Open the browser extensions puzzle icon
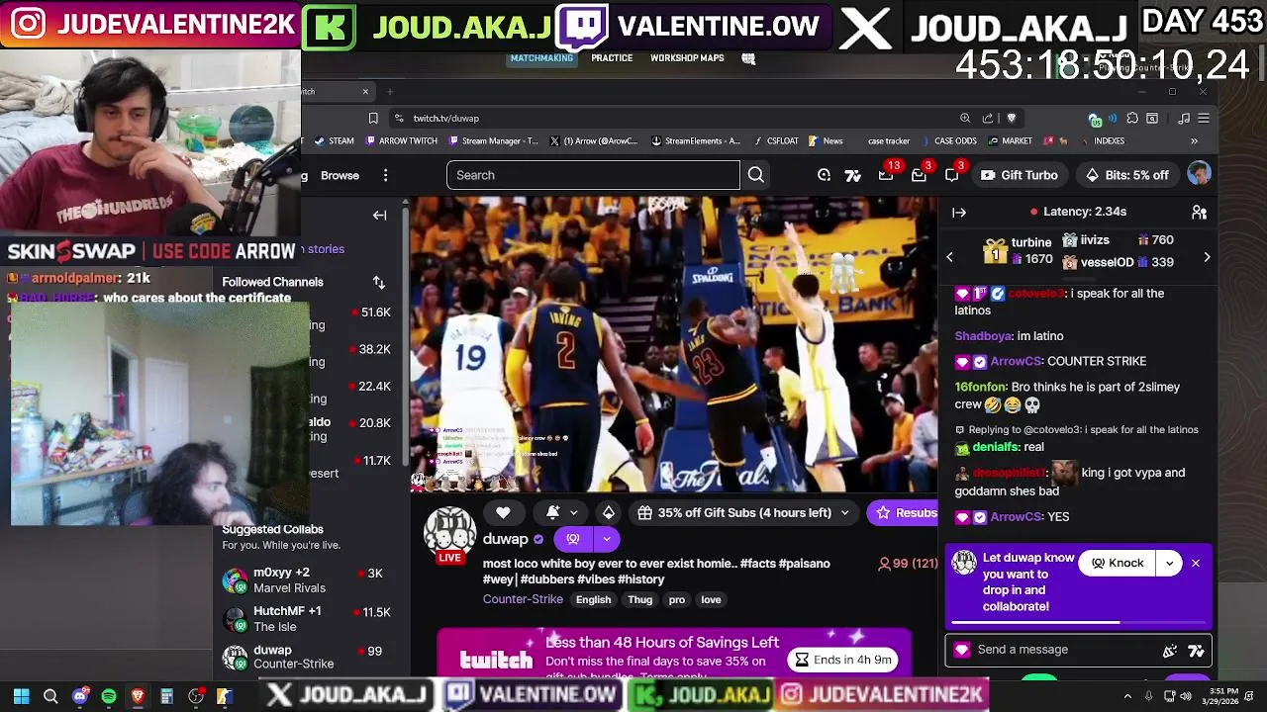 (x=1132, y=119)
